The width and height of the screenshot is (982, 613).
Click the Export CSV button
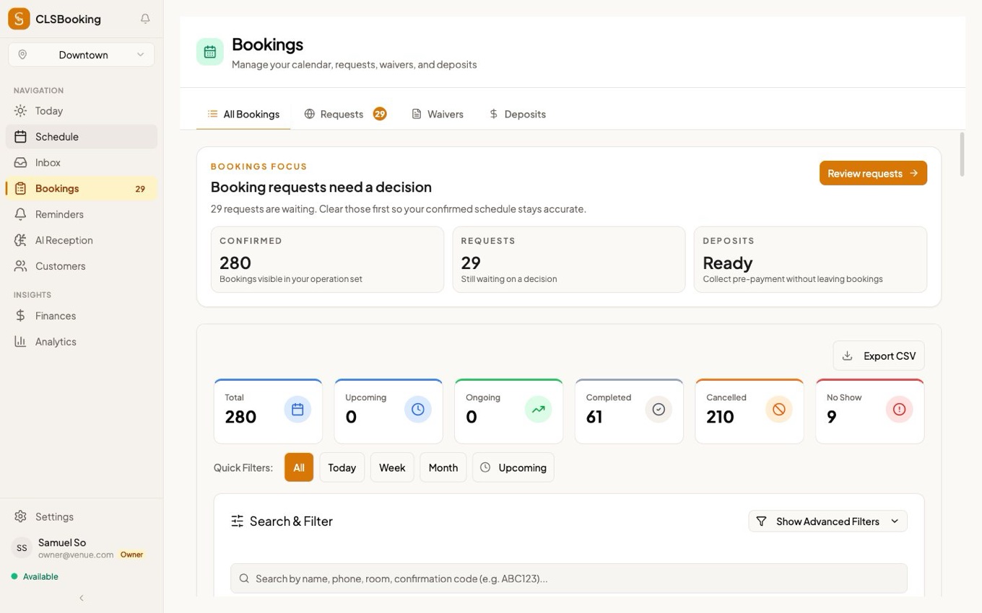tap(879, 356)
